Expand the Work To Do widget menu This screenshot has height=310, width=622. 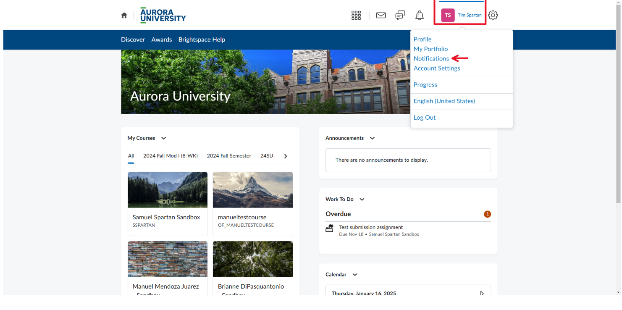coord(362,200)
